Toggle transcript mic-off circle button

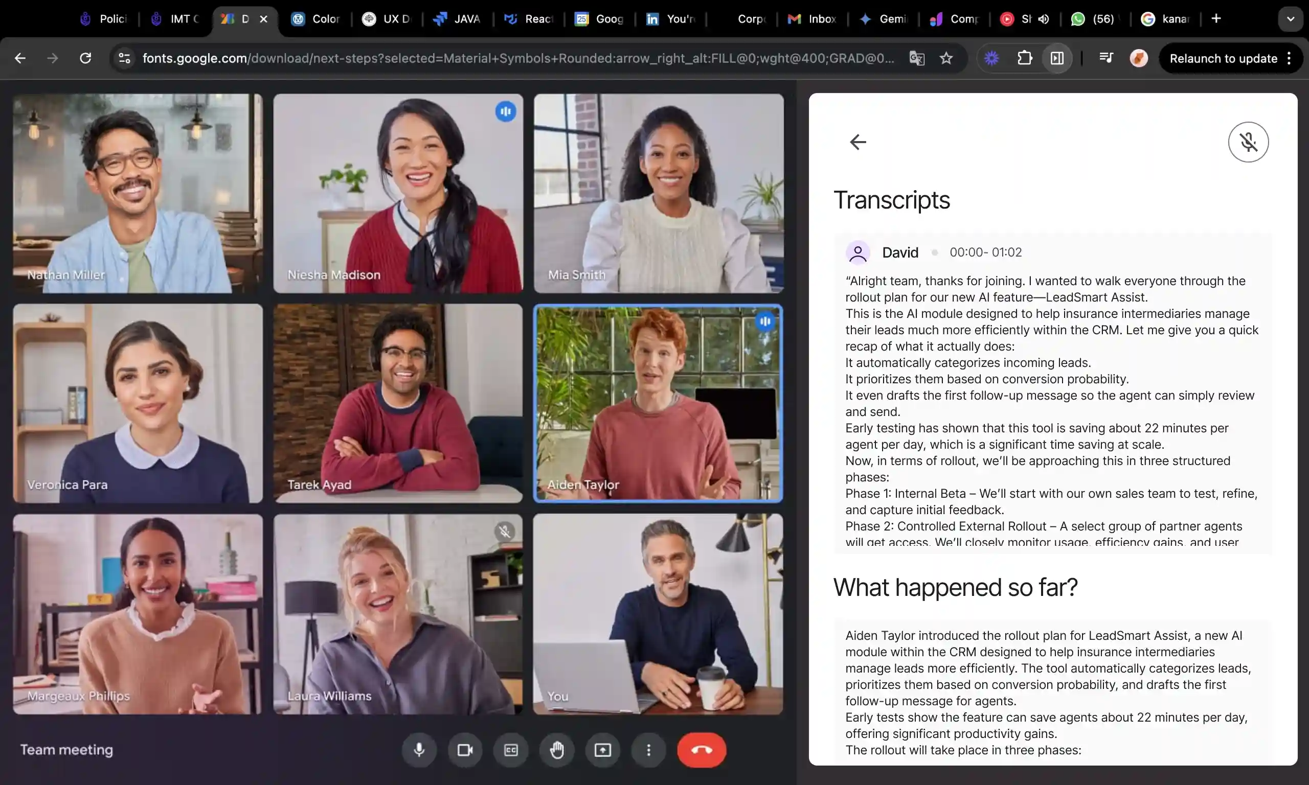click(1248, 142)
